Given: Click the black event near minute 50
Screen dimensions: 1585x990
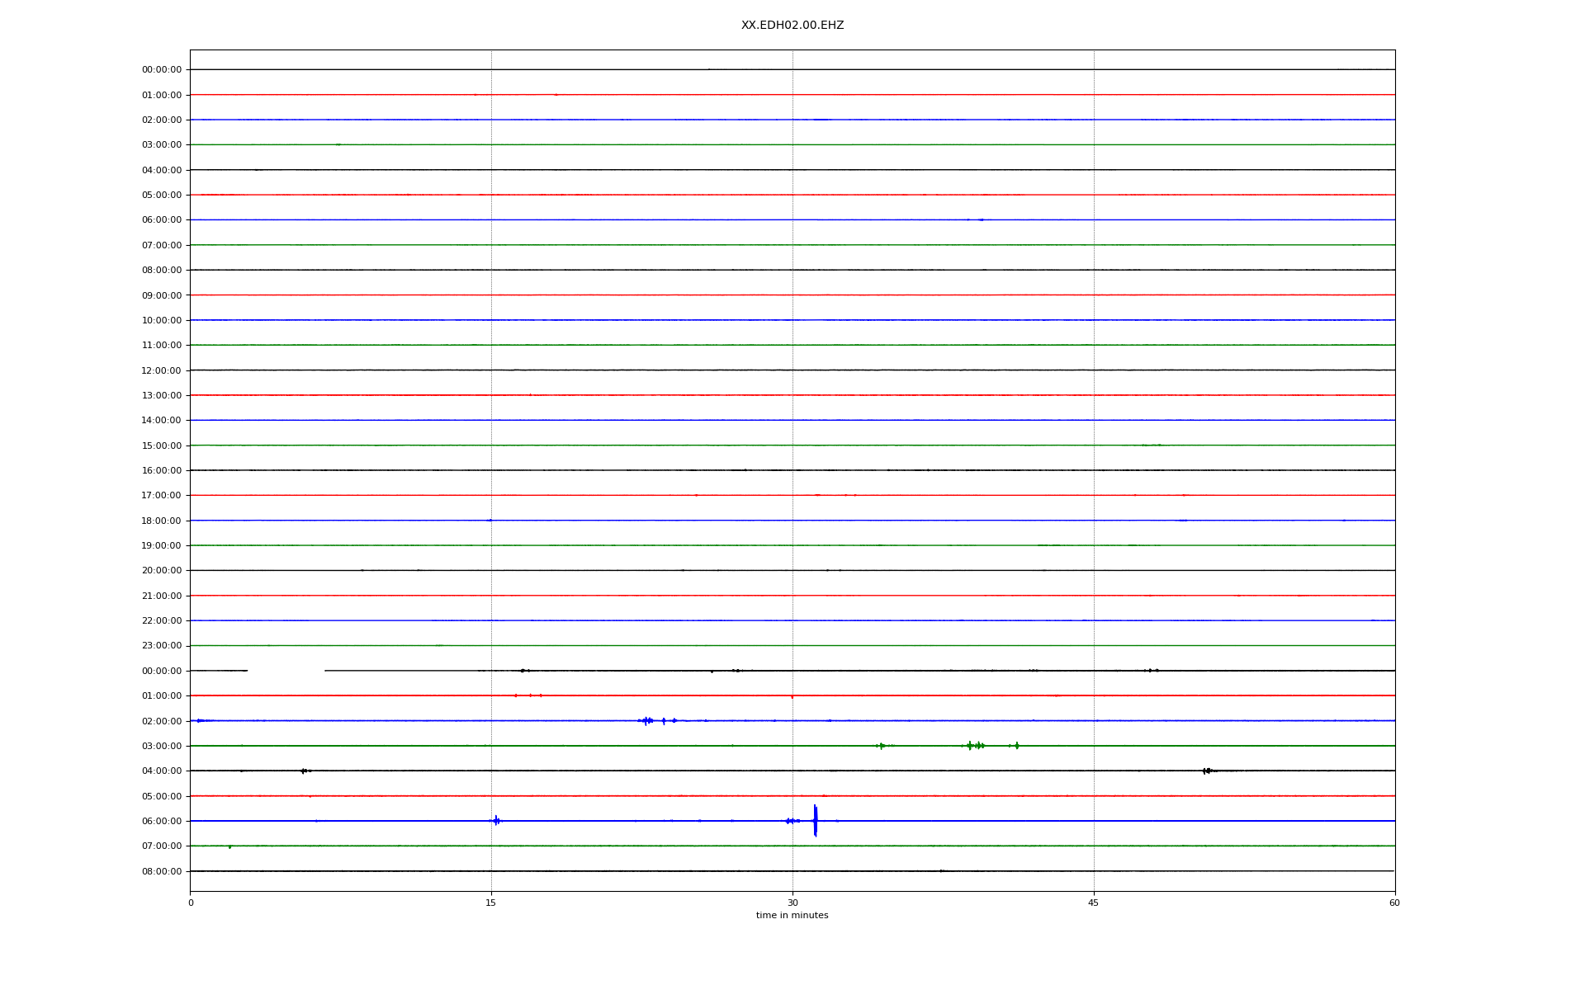Looking at the screenshot, I should pyautogui.click(x=1207, y=771).
